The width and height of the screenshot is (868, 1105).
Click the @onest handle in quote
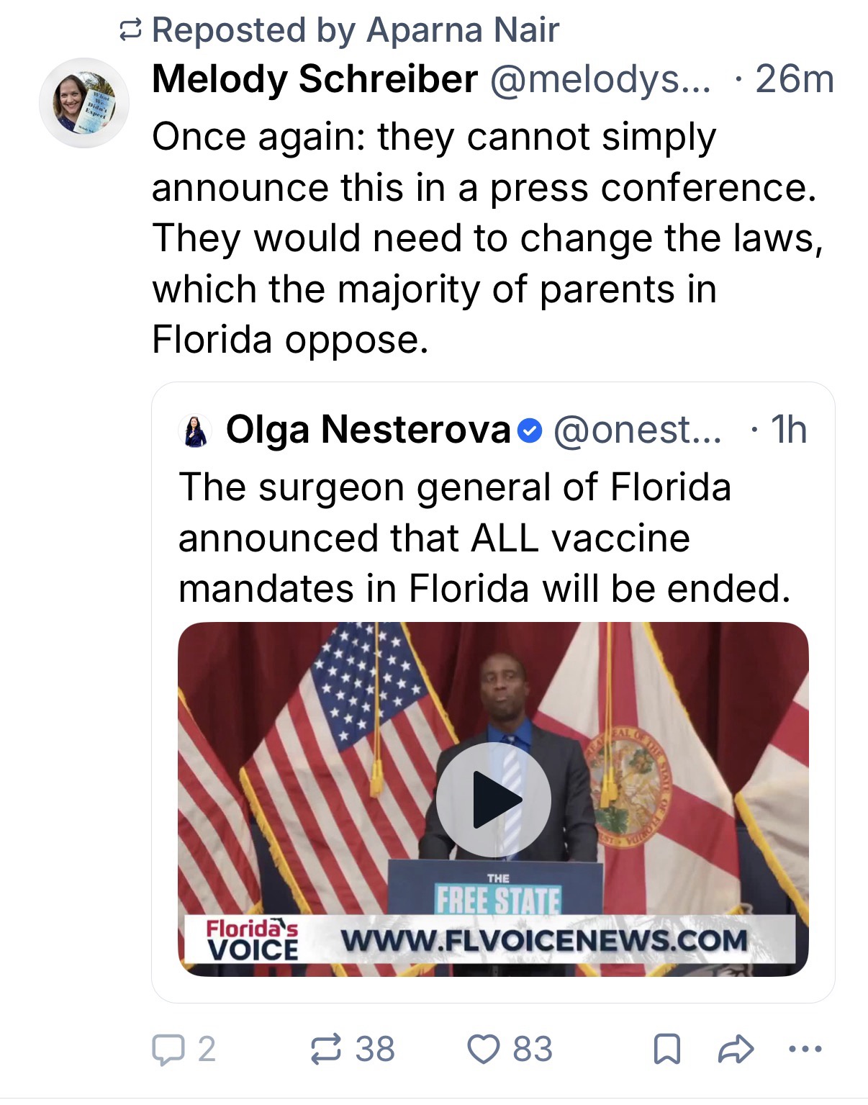(x=637, y=430)
